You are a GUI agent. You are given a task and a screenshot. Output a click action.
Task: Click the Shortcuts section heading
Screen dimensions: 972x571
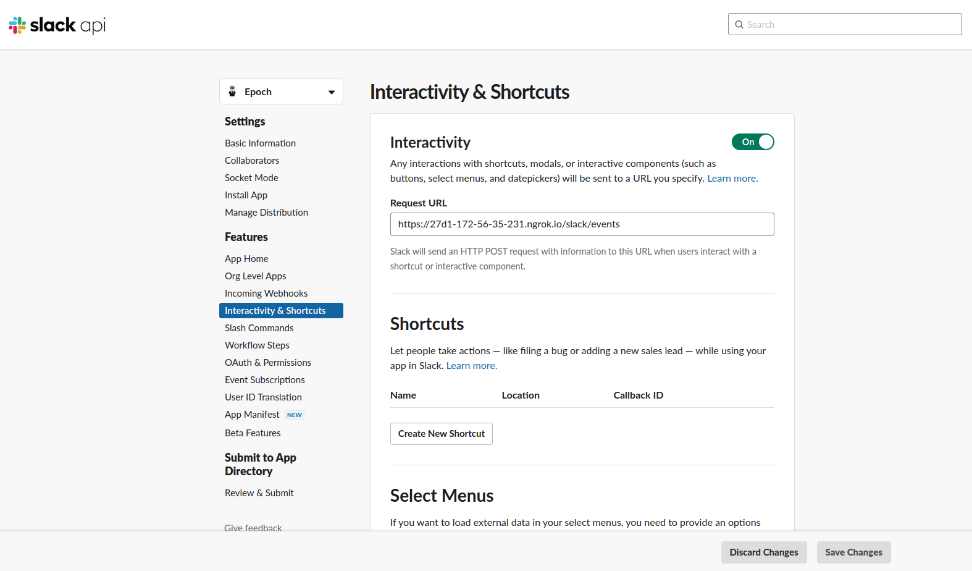[427, 324]
